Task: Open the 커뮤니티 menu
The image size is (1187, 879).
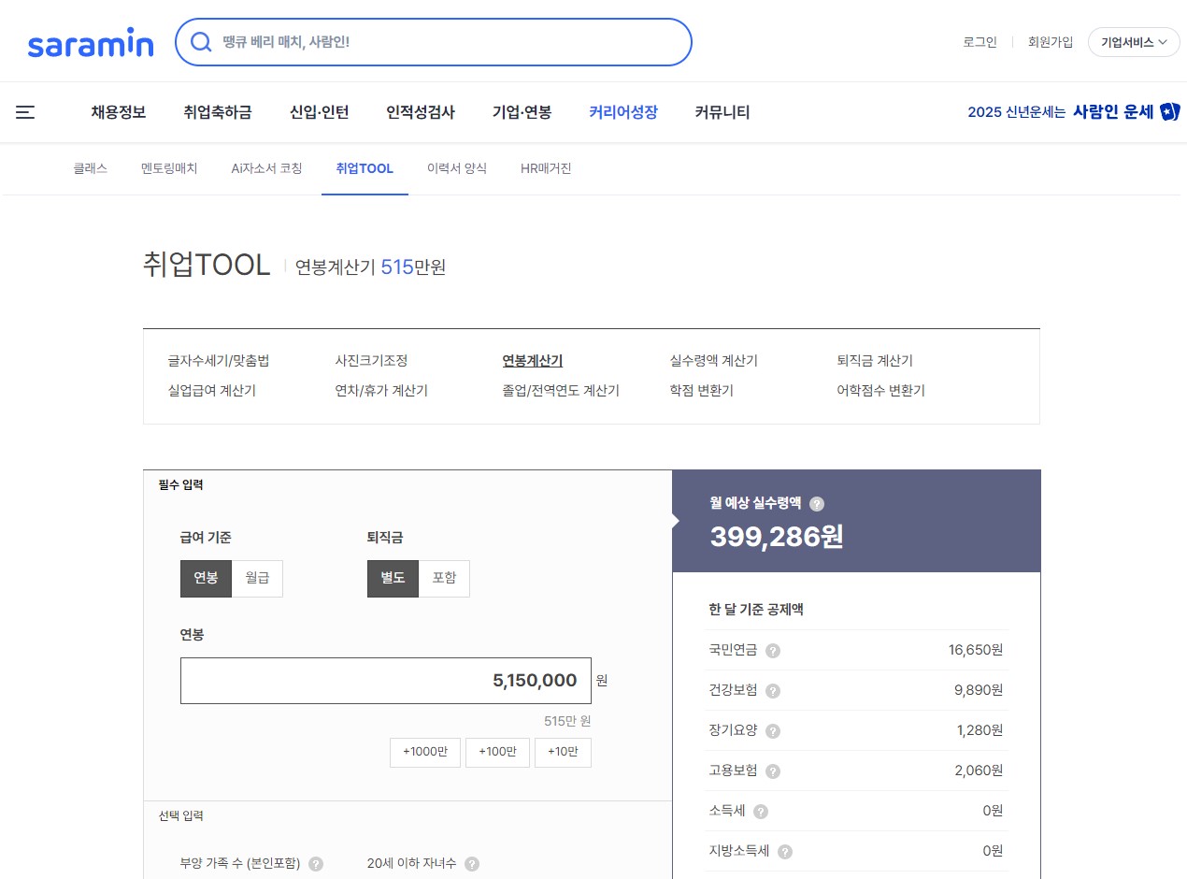Action: coord(722,111)
